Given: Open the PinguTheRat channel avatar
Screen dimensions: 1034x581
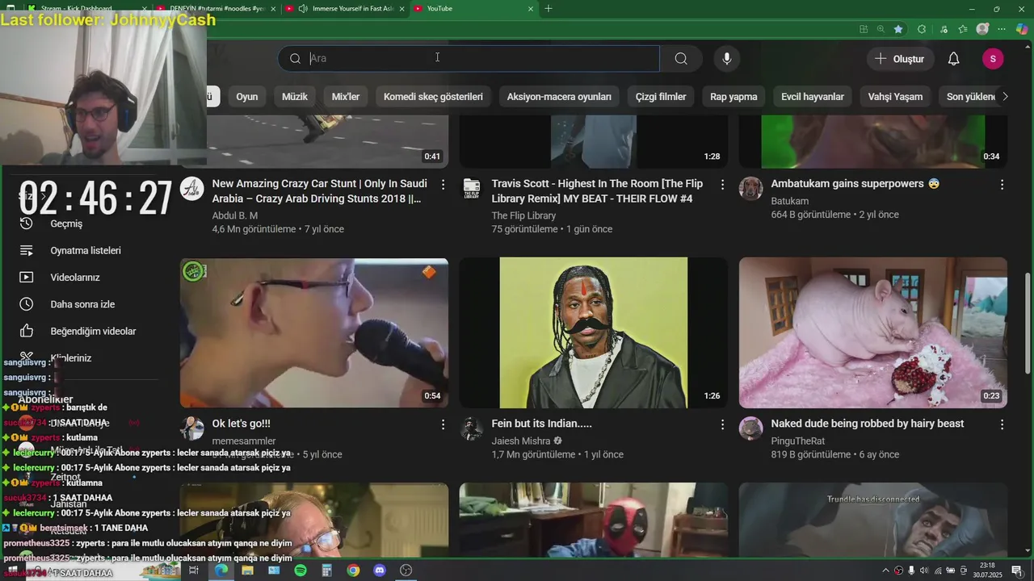Looking at the screenshot, I should 751,428.
